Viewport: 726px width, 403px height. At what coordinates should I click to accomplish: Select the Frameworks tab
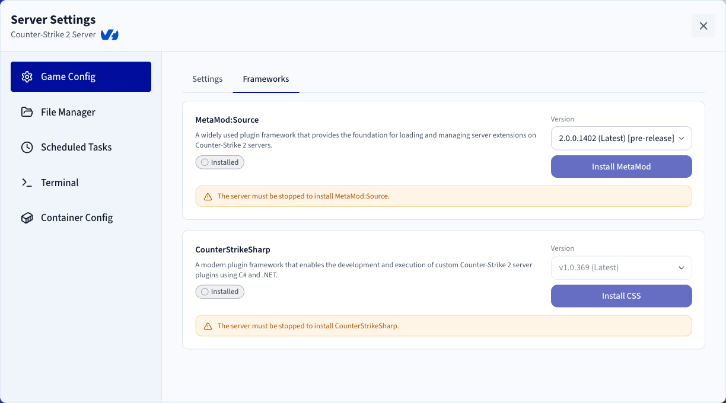click(x=266, y=79)
